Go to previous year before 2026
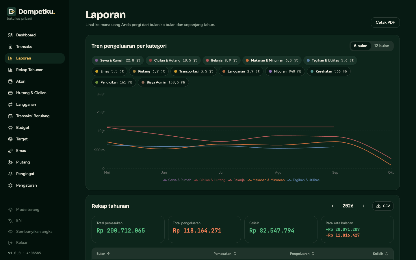Viewport: 416px width, 260px height. 333,206
